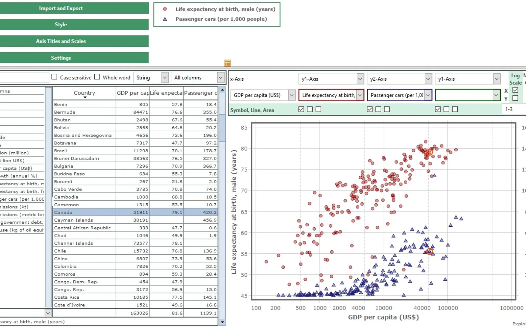The width and height of the screenshot is (526, 329).
Task: Select the Colombia row
Action: tap(135, 266)
